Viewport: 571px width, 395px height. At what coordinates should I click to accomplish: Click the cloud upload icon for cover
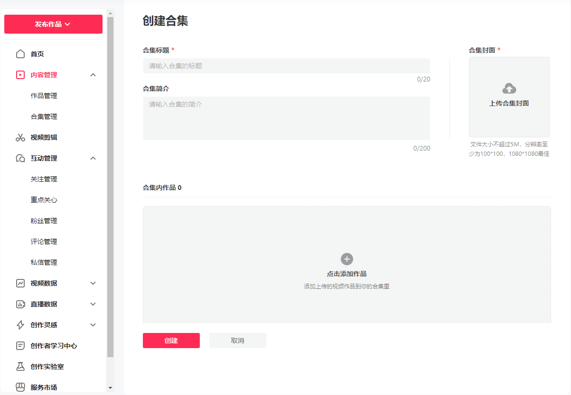[x=509, y=89]
